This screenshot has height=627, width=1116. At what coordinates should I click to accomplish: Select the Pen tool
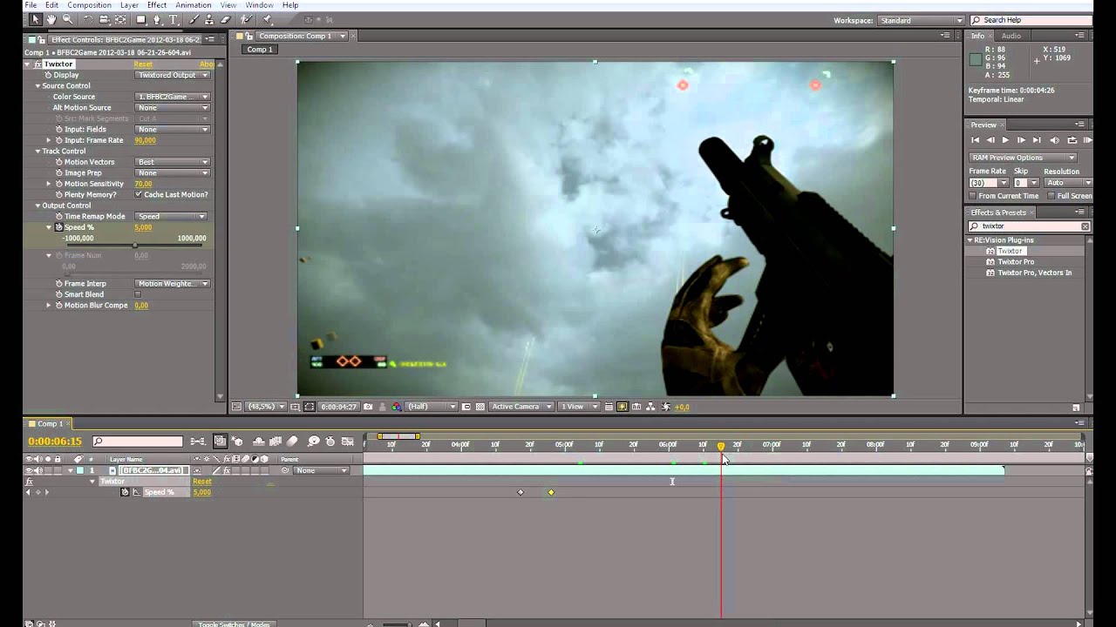157,19
